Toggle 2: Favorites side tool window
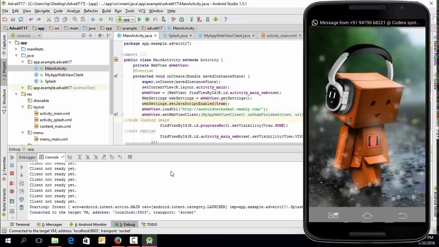Viewport: 439px width, 247px height. point(4,168)
